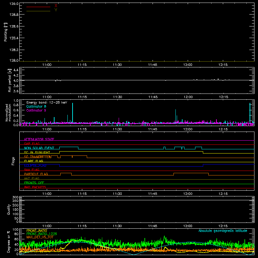Image resolution: width=258 pixels, height=258 pixels.
Task: Click the MAX_DET_VS_TOT legend label
Action: pos(40,237)
